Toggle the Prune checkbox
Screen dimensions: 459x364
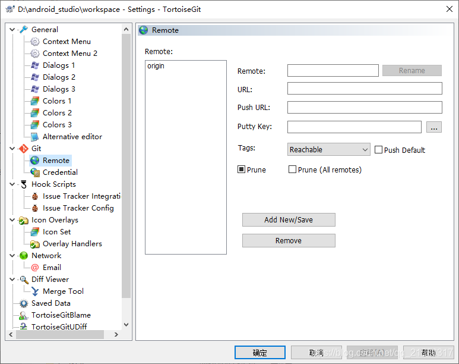241,170
